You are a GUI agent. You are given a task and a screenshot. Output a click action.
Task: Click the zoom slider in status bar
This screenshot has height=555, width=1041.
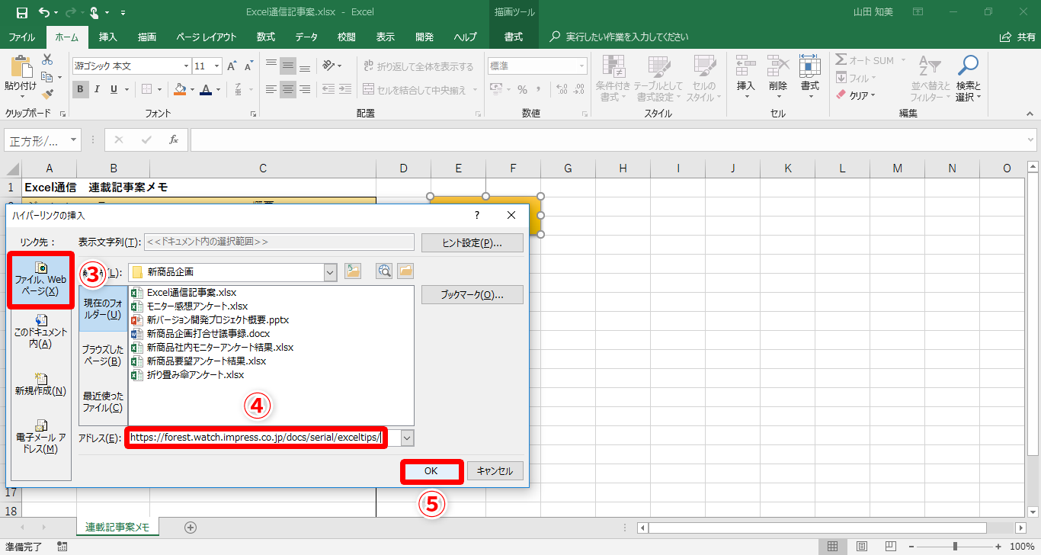coord(955,547)
